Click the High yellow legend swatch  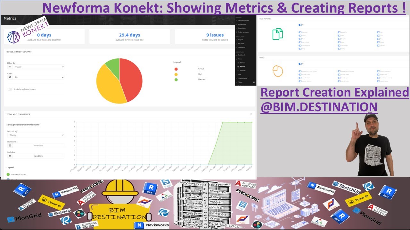tap(176, 74)
